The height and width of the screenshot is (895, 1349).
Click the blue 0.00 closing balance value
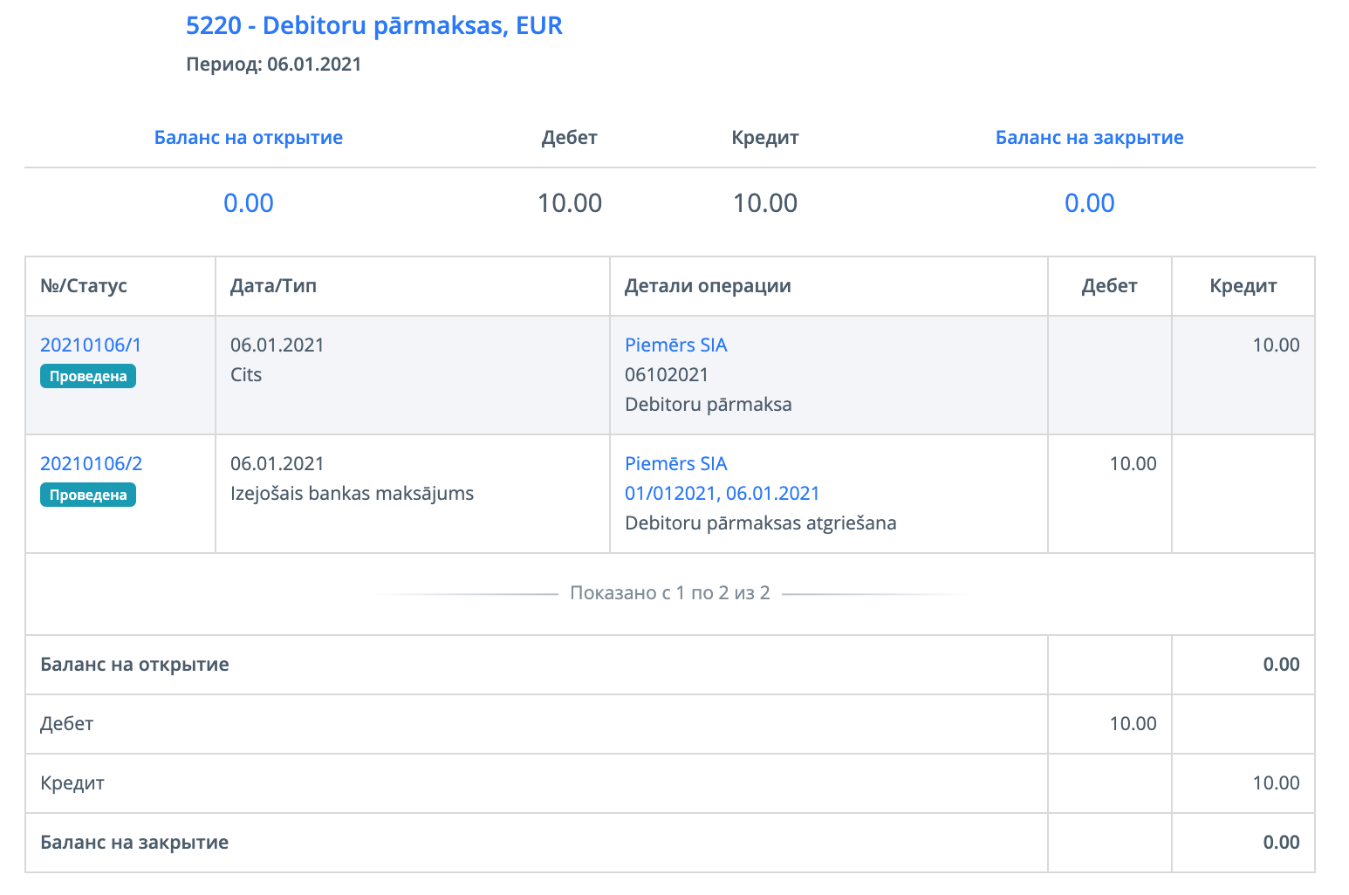pos(1089,203)
